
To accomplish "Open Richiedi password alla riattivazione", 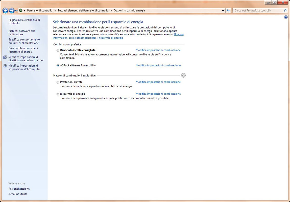I will tap(22, 33).
